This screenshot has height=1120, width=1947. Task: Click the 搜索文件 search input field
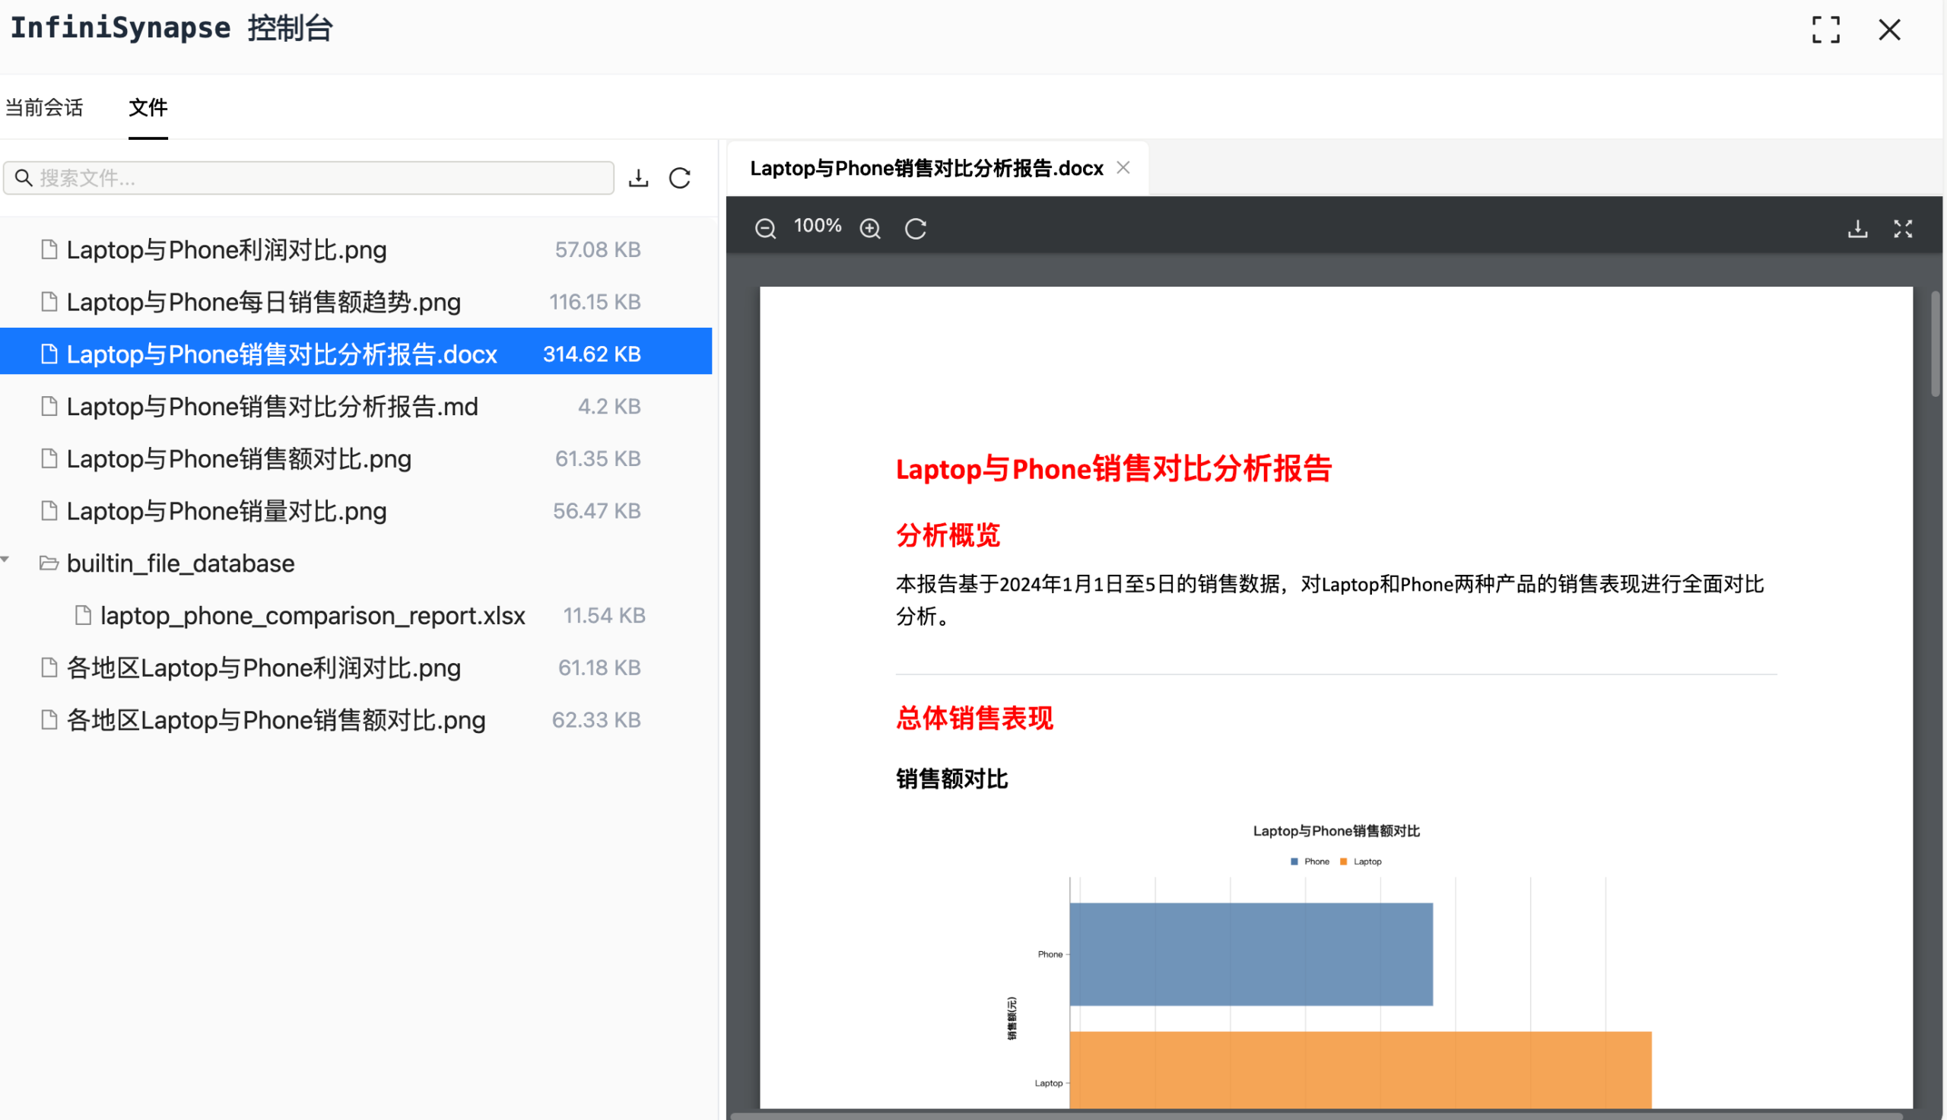click(308, 178)
